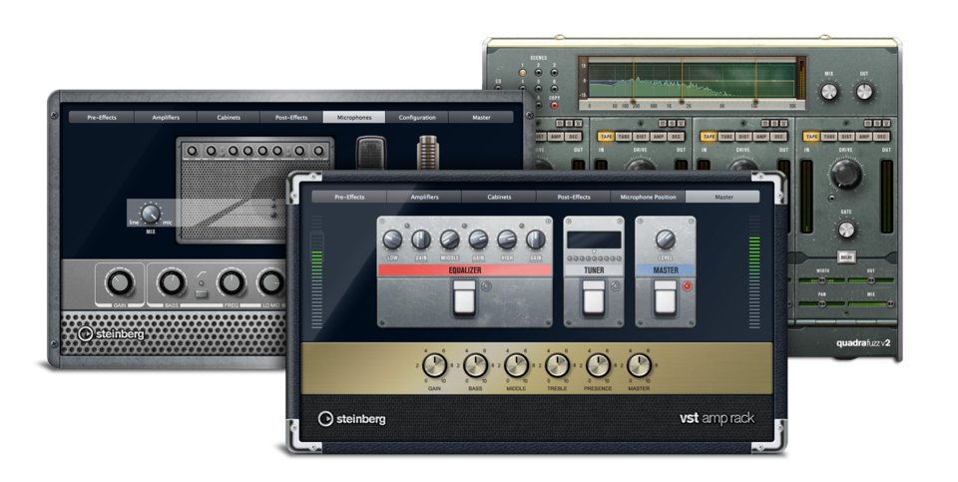Click the Tuner pedal display screen
This screenshot has width=958, height=482.
[x=594, y=240]
